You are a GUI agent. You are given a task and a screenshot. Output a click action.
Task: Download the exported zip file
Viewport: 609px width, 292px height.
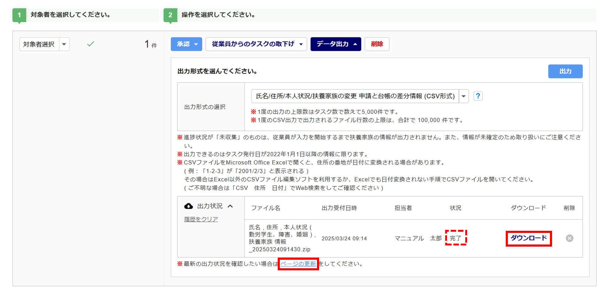coord(529,238)
